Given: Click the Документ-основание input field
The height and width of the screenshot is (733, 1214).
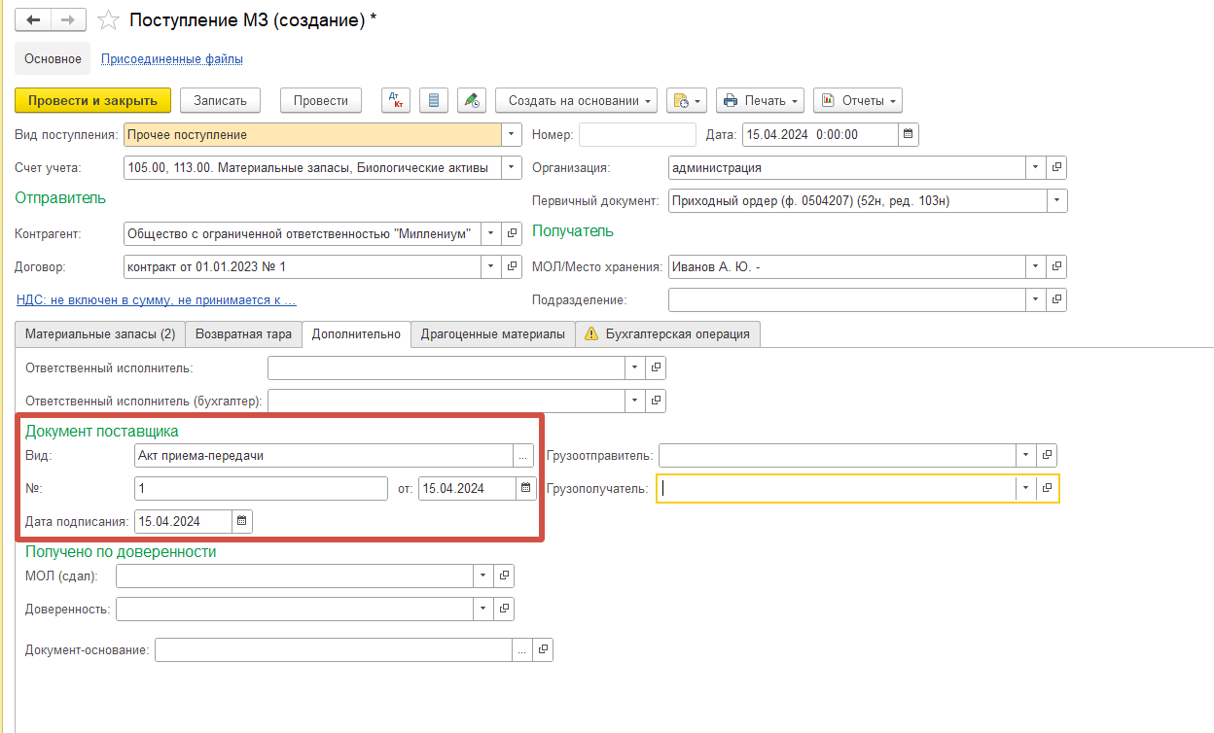Looking at the screenshot, I should (x=335, y=649).
